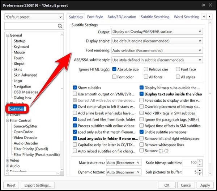Image resolution: width=217 pixels, height=191 pixels.
Task: Select Startup in the tree
Action: (20, 41)
